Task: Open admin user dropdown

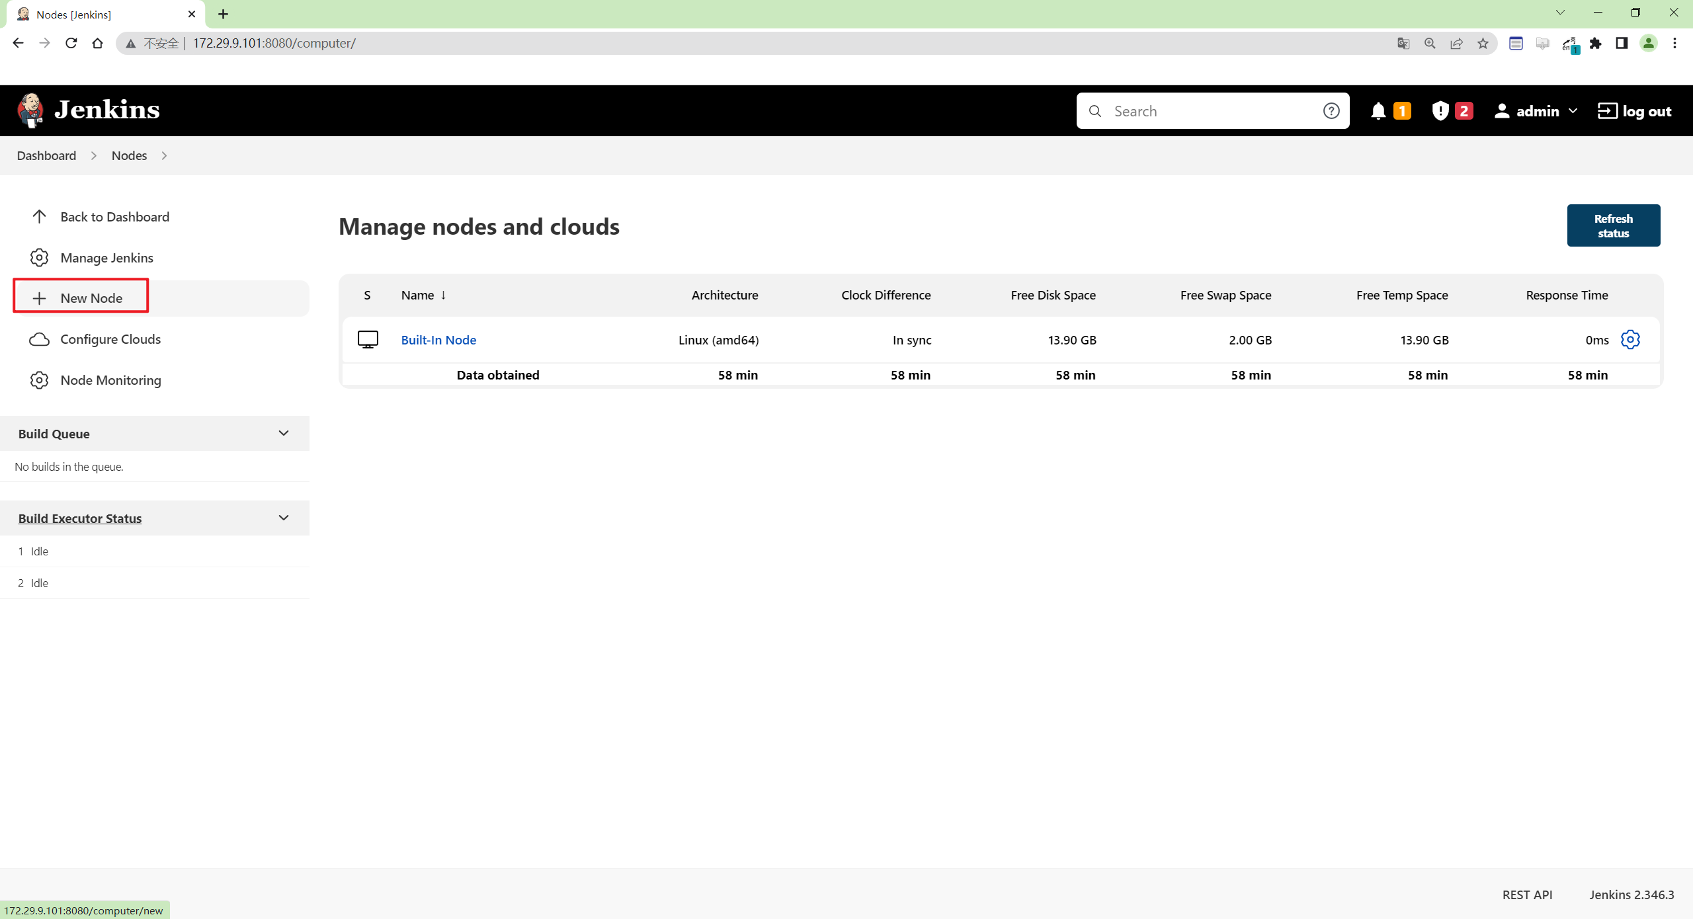Action: [x=1536, y=111]
